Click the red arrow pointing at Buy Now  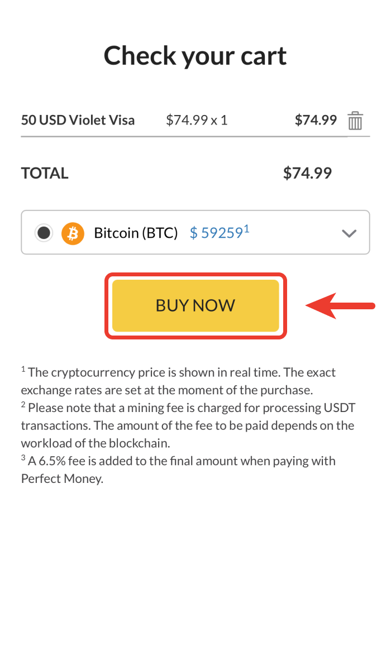click(340, 305)
